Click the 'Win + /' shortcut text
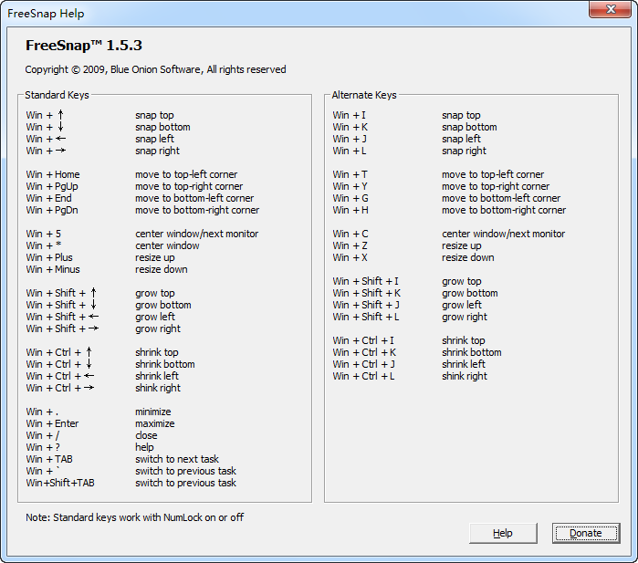Image resolution: width=638 pixels, height=563 pixels. point(43,435)
